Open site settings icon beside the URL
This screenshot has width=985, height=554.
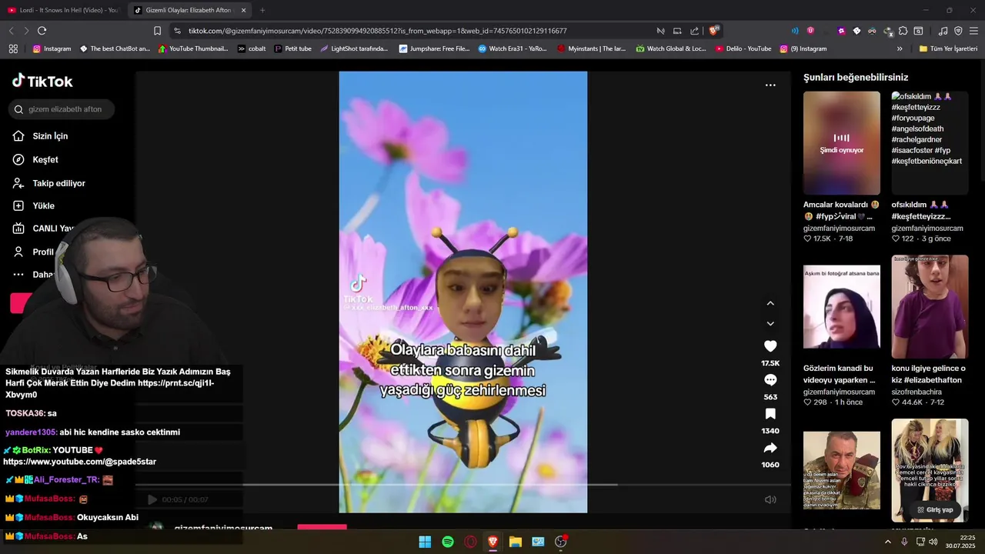pos(178,31)
